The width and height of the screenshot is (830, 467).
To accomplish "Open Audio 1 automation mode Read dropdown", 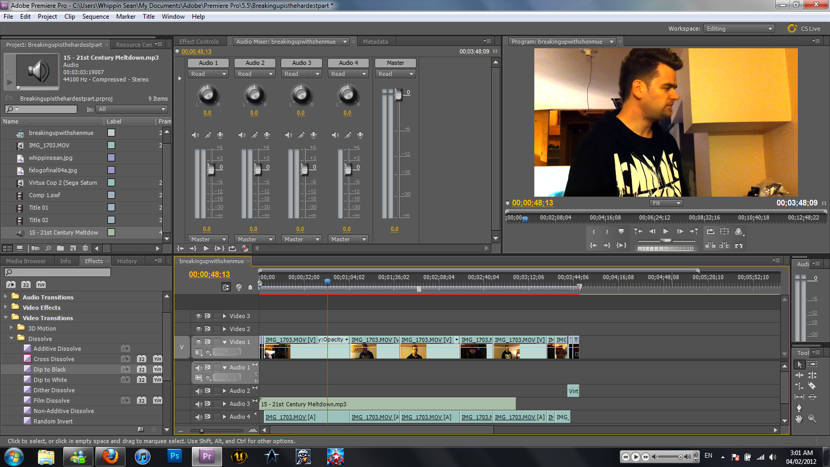I will [x=209, y=74].
